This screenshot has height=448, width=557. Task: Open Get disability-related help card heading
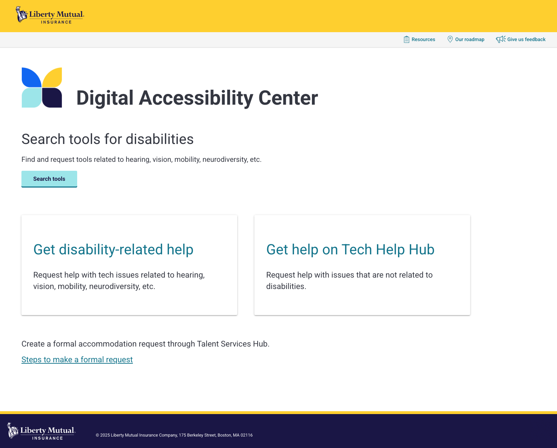coord(113,249)
